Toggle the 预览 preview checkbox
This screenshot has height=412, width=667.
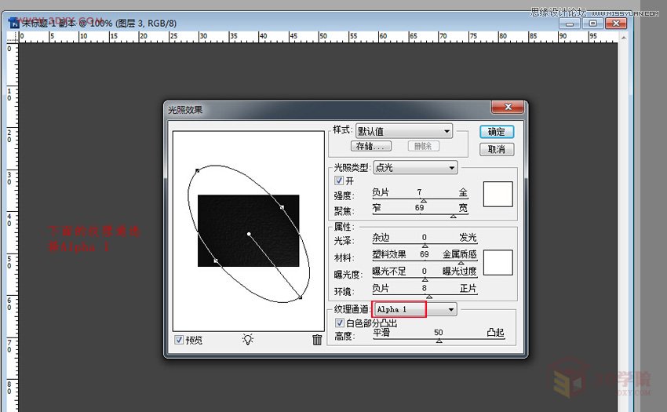(x=179, y=340)
